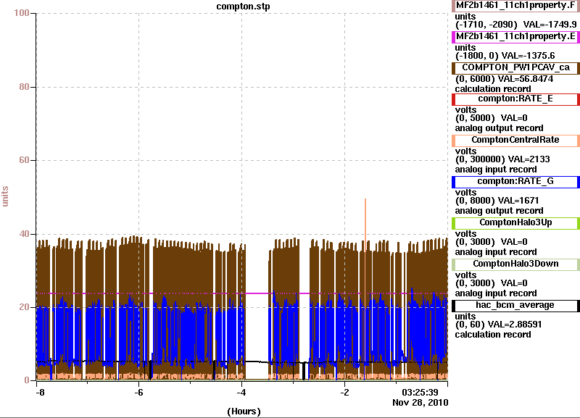Click the 'calculation record' text under hac_bcm_average
Image resolution: width=580 pixels, height=418 pixels.
[x=493, y=335]
